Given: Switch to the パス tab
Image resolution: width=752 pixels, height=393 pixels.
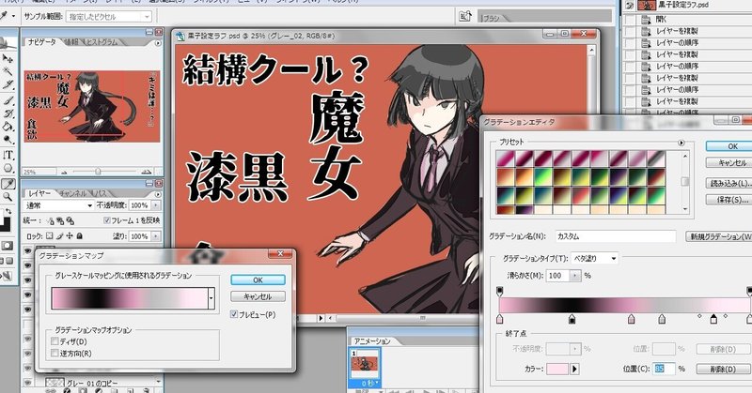Looking at the screenshot, I should click(102, 193).
